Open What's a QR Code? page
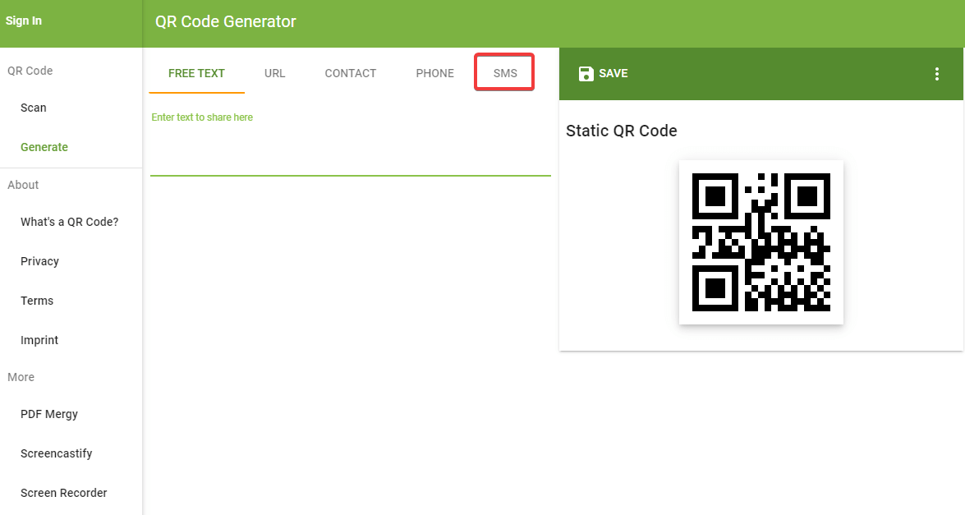This screenshot has height=515, width=965. point(69,222)
